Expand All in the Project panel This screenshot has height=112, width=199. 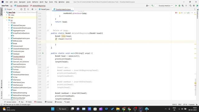[x=25, y=9]
